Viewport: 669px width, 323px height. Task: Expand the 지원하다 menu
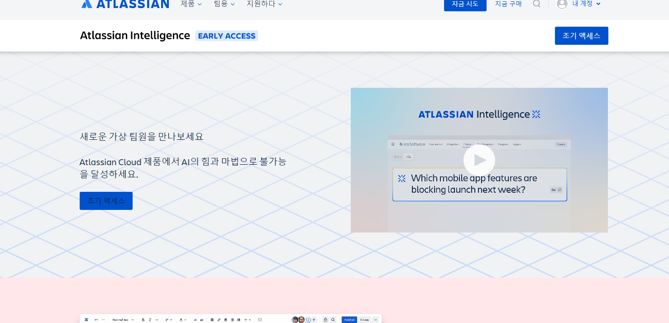(264, 4)
